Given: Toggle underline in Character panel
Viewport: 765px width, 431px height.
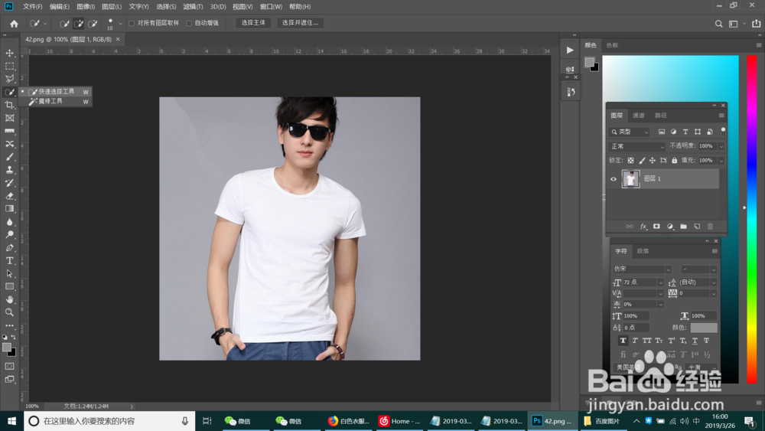Looking at the screenshot, I should 695,341.
